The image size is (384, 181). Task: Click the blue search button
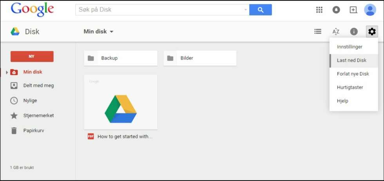(260, 10)
